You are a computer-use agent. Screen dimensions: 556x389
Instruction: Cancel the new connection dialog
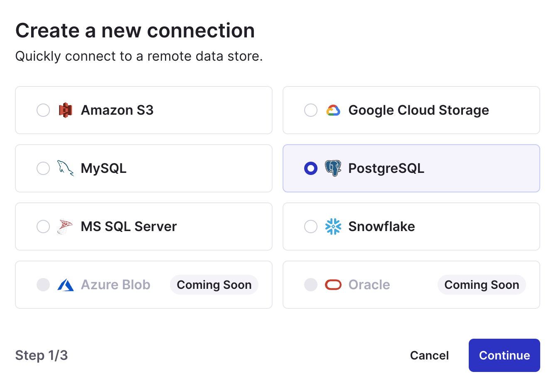[x=429, y=355]
